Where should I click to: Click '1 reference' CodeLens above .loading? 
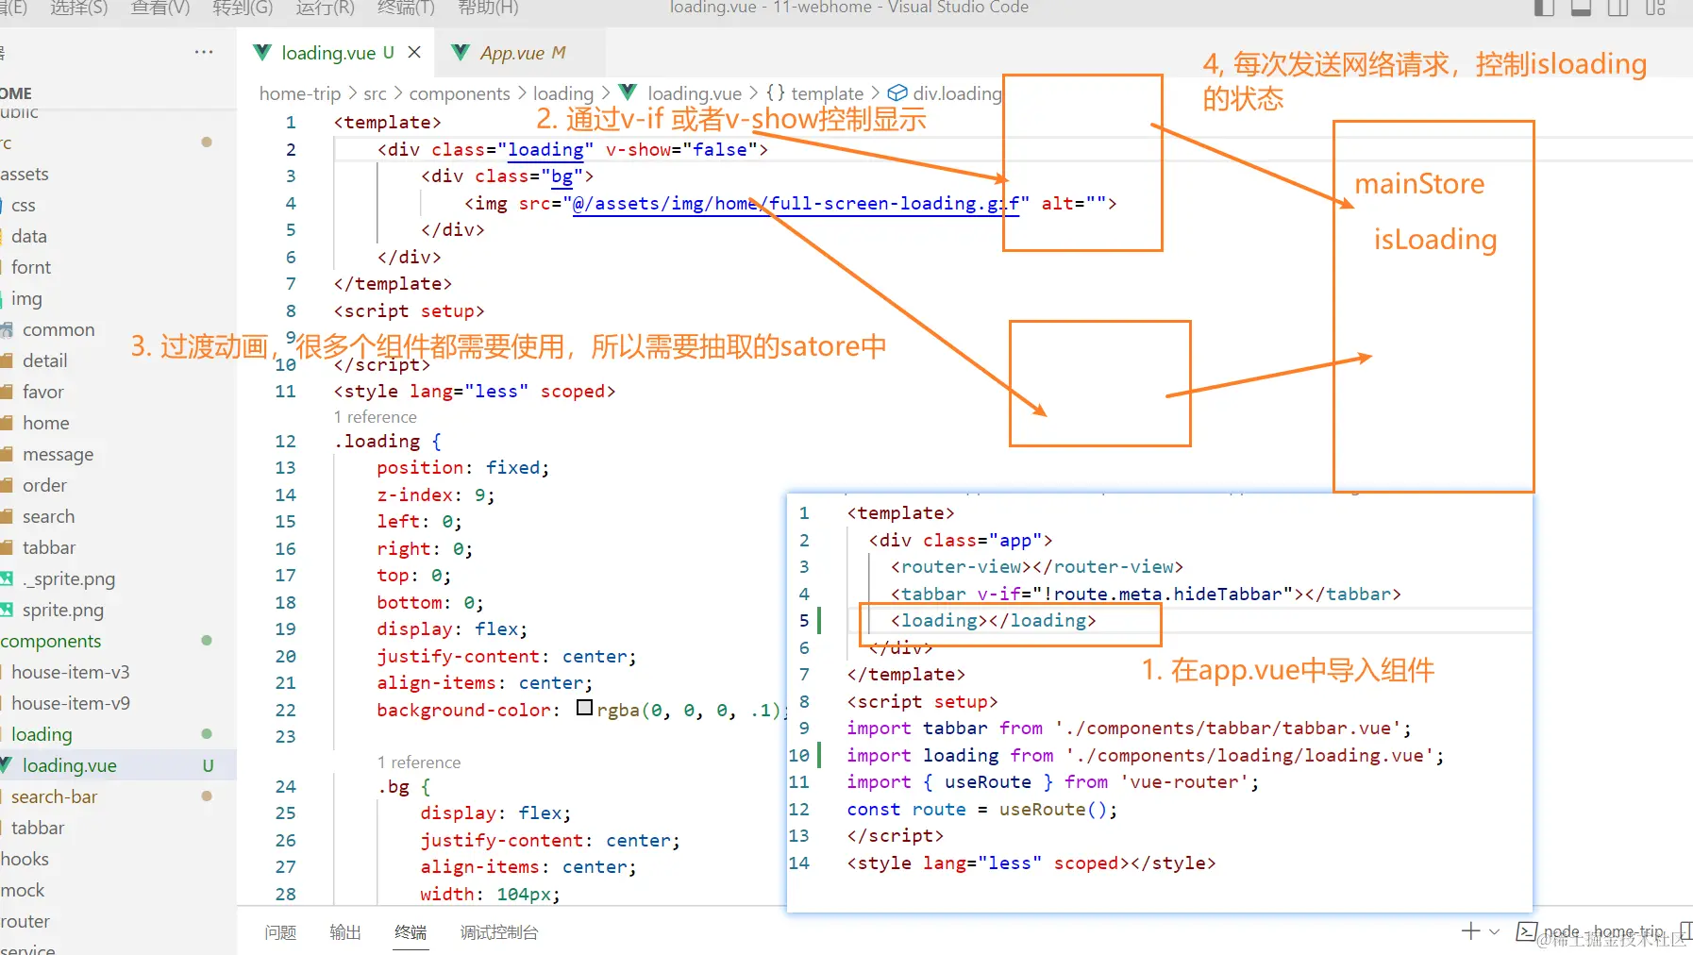coord(375,417)
